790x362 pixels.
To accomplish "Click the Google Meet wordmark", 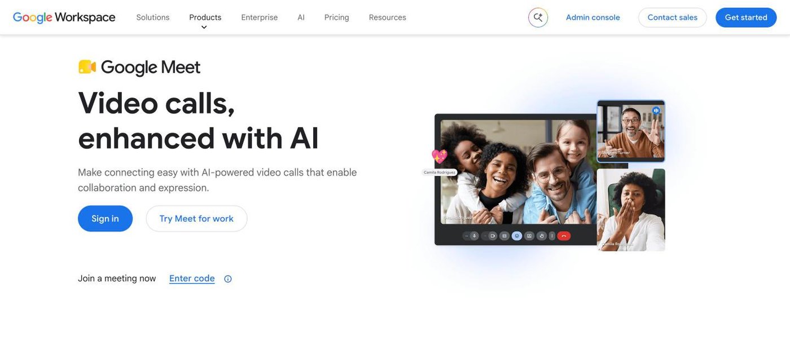I will coord(151,68).
